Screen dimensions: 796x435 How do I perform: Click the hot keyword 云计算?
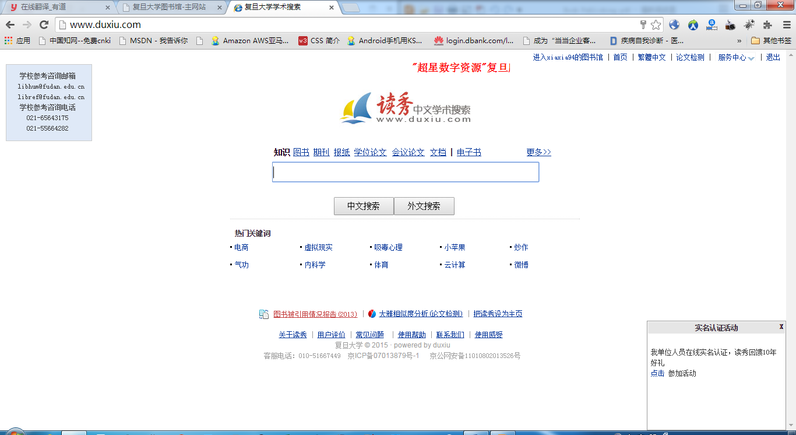click(455, 265)
